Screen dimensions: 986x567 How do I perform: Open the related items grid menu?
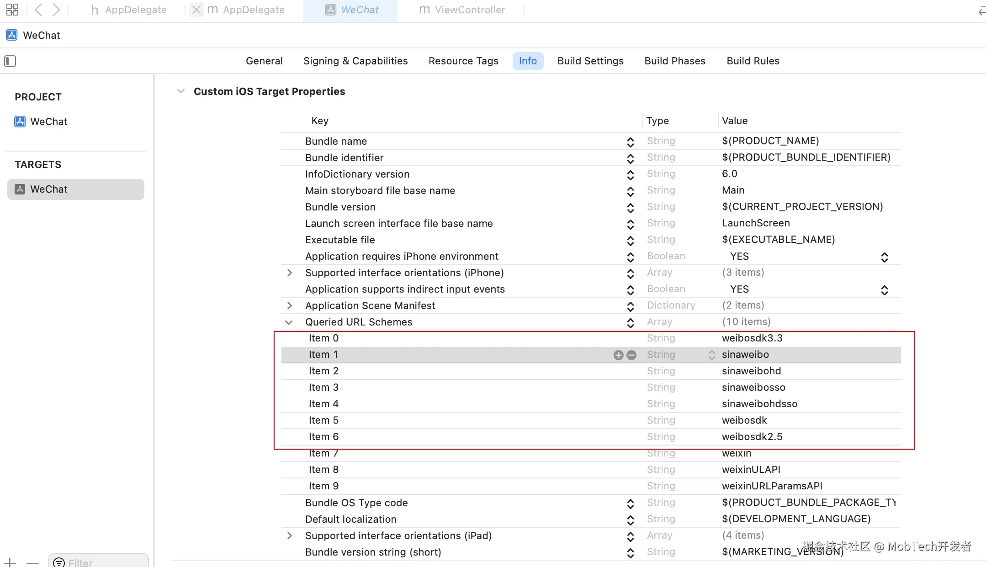point(12,10)
